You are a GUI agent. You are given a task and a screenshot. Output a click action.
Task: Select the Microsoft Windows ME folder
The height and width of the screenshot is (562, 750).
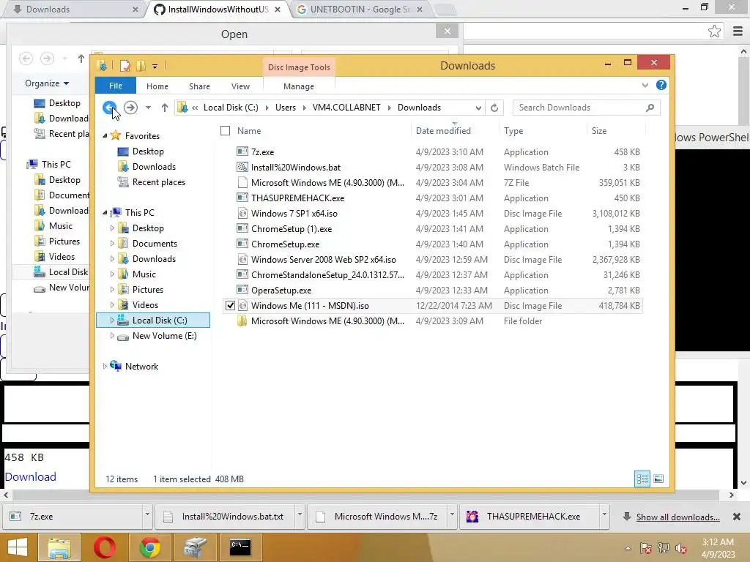[327, 321]
